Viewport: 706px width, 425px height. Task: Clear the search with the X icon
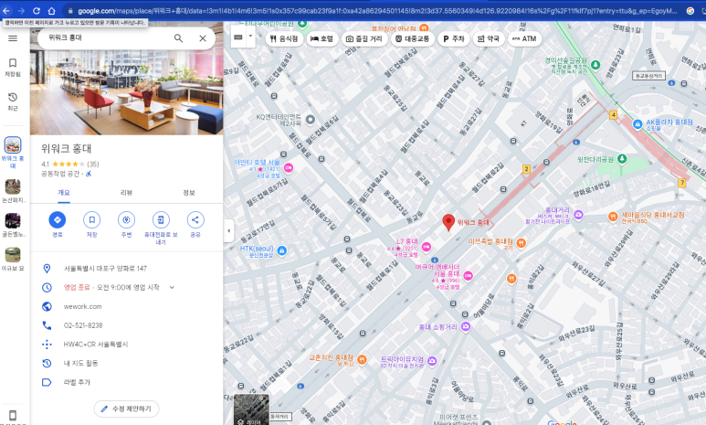tap(203, 38)
